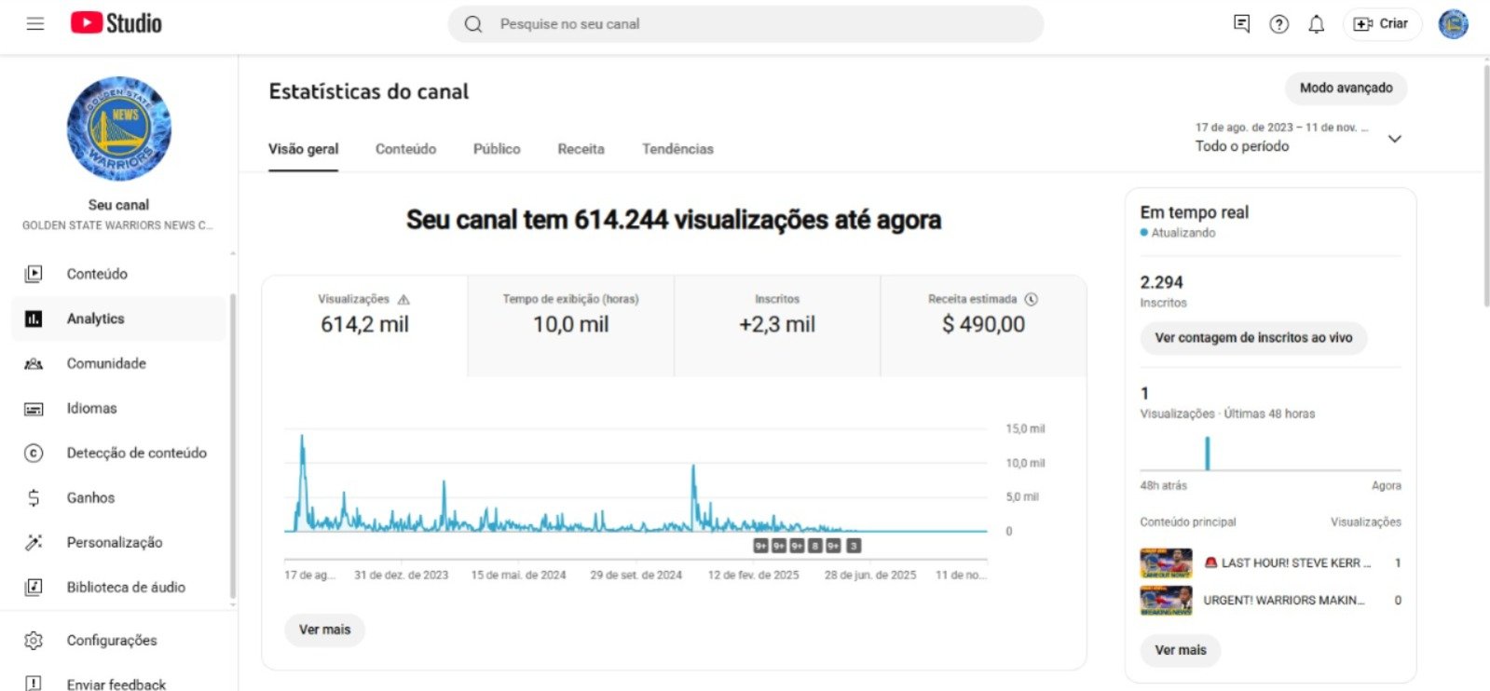Switch to the Receita tab
This screenshot has width=1490, height=691.
[x=581, y=149]
